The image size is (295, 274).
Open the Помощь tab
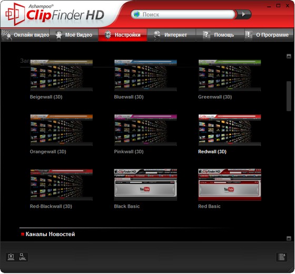point(220,35)
